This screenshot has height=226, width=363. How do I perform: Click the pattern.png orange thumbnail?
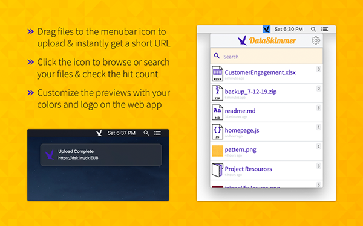point(217,151)
